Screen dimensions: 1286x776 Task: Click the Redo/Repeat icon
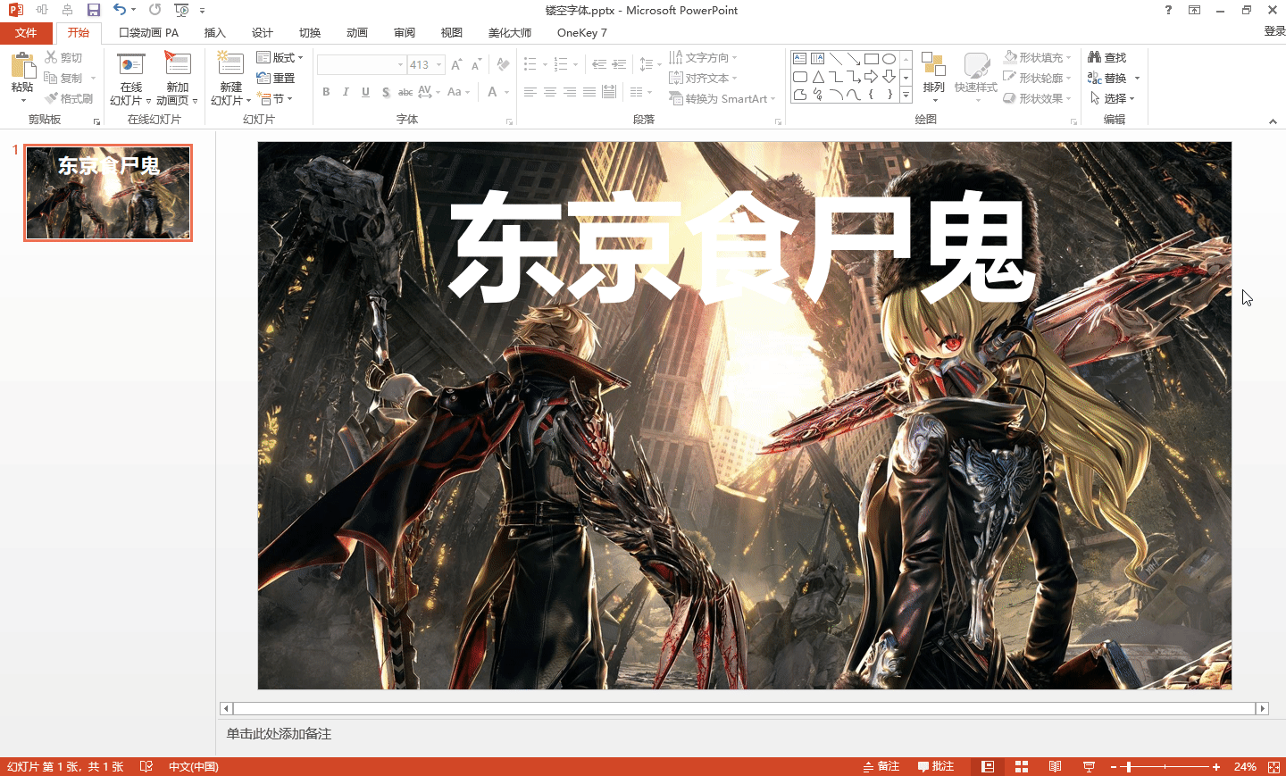click(155, 10)
